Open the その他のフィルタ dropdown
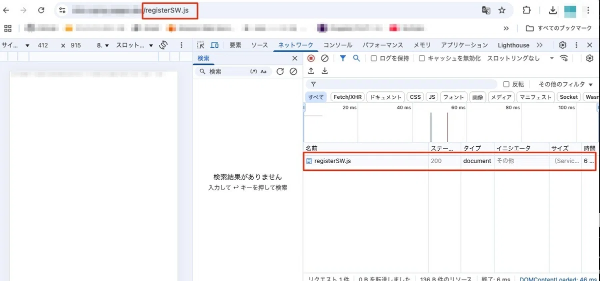 (565, 84)
